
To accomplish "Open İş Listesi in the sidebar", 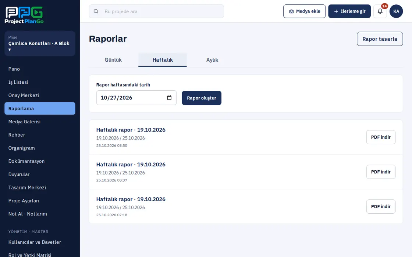I will click(x=40, y=82).
